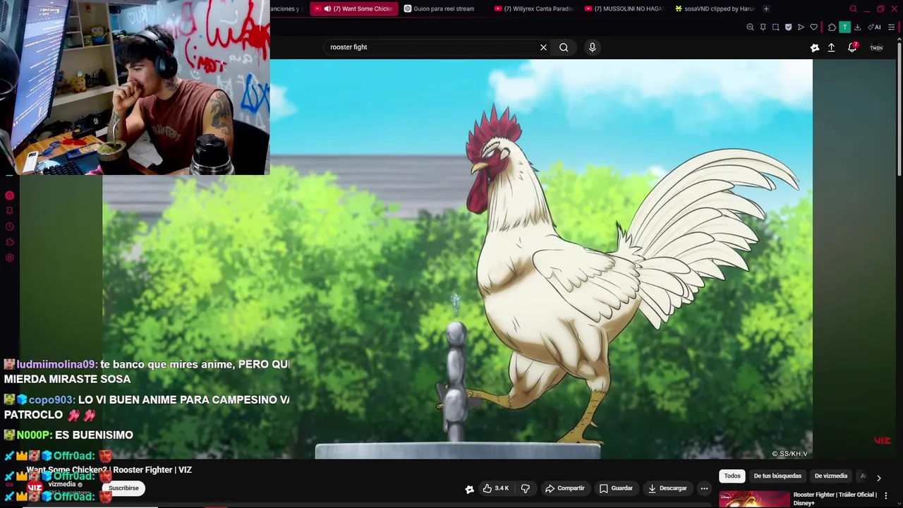903x508 pixels.
Task: Open sidebar history clock icon
Action: [x=10, y=226]
